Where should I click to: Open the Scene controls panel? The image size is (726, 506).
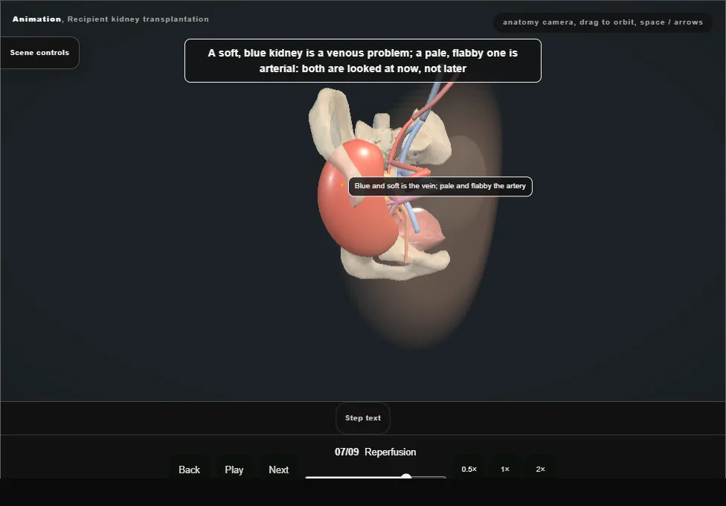point(39,53)
